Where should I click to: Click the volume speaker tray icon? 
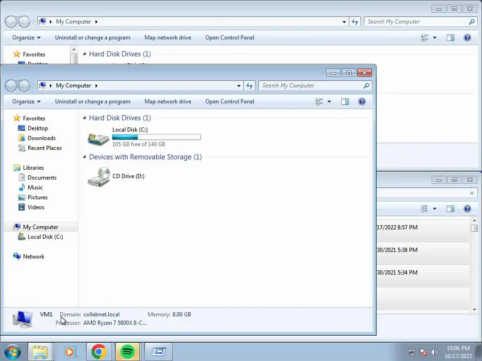[x=434, y=352]
